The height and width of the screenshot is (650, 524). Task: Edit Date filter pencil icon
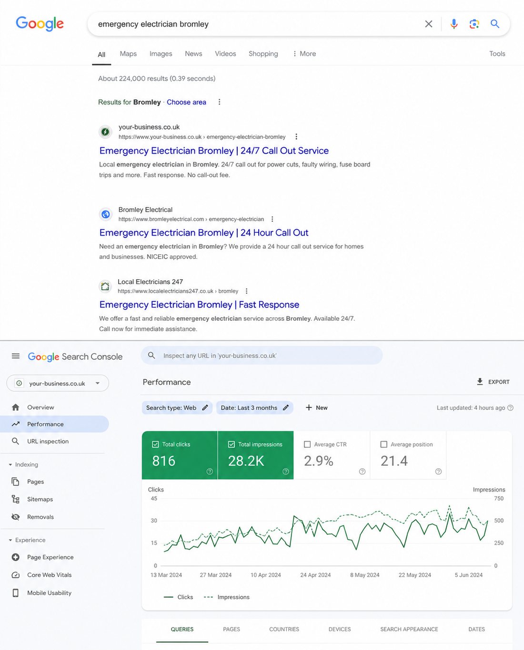click(286, 408)
